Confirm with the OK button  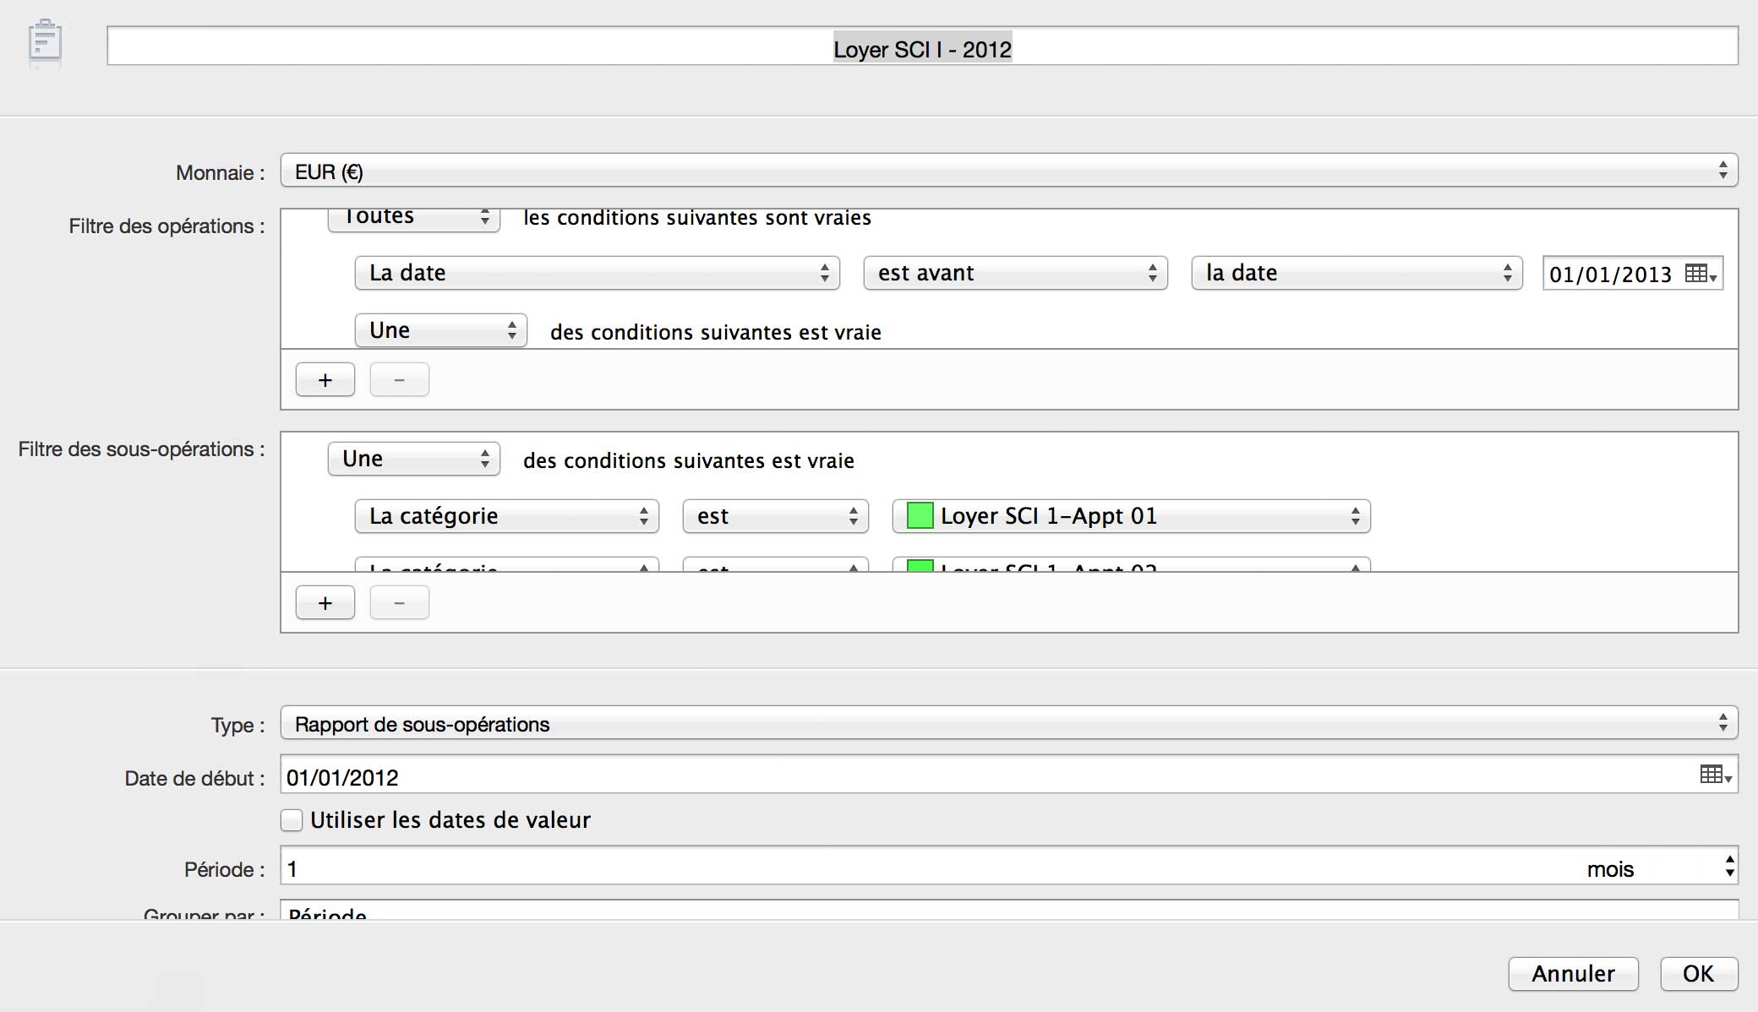pos(1699,974)
